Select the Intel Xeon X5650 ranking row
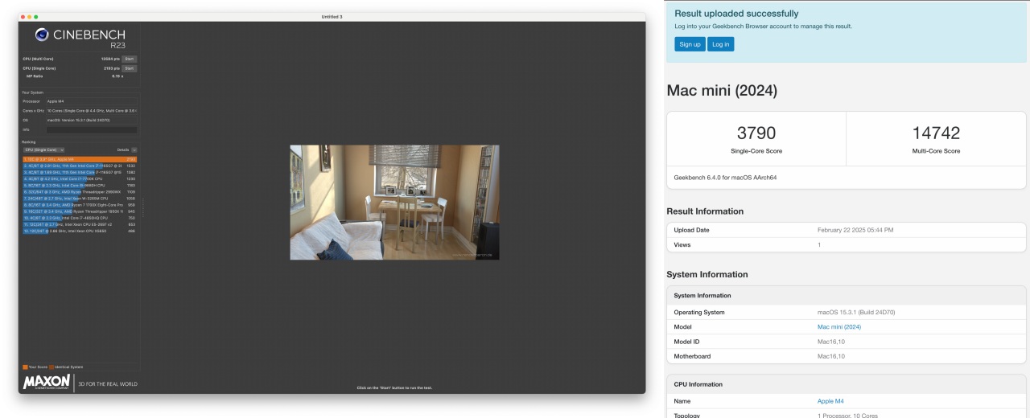 tap(79, 231)
